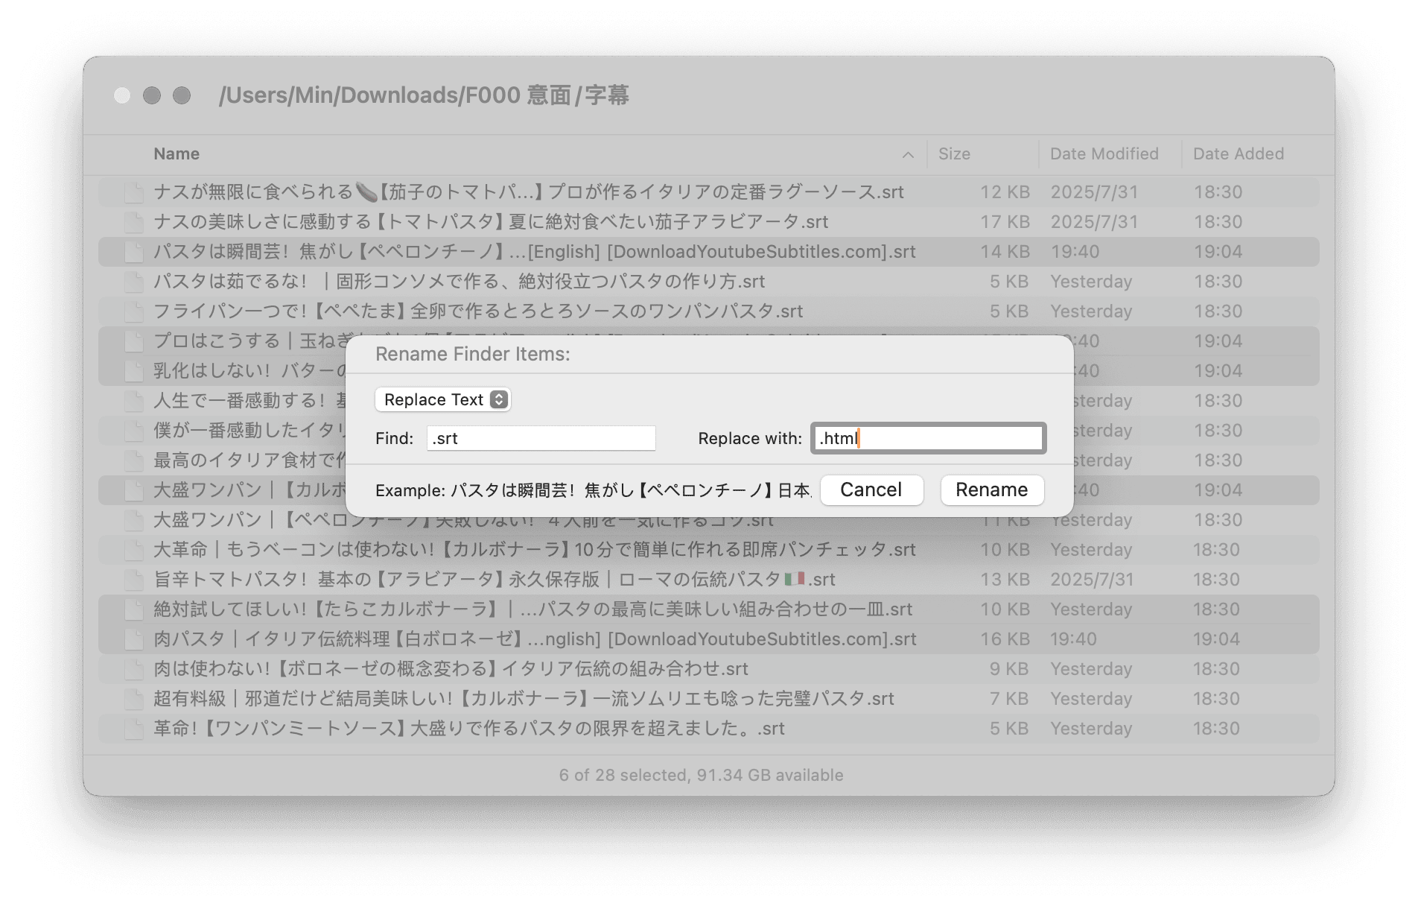
Task: Select the 肉は使わない!ボロネーゼ file row
Action: pyautogui.click(x=451, y=669)
